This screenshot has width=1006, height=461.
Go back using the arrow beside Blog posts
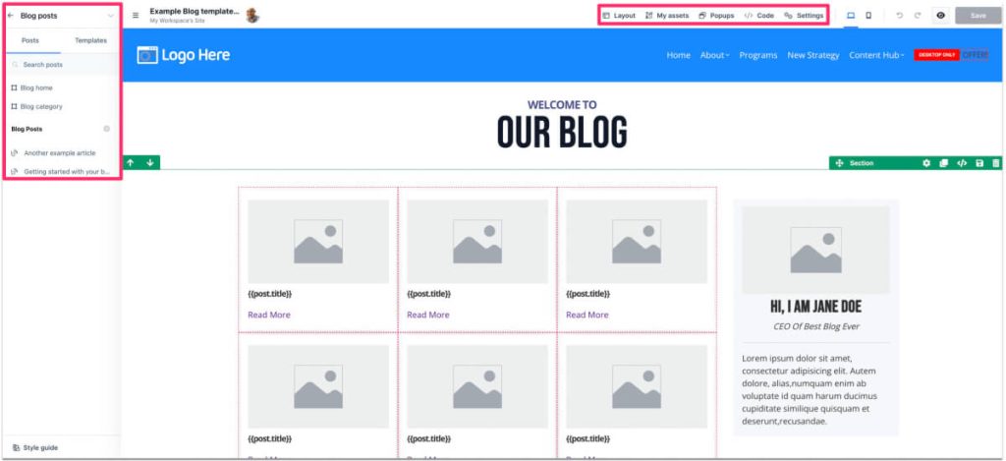pyautogui.click(x=11, y=16)
